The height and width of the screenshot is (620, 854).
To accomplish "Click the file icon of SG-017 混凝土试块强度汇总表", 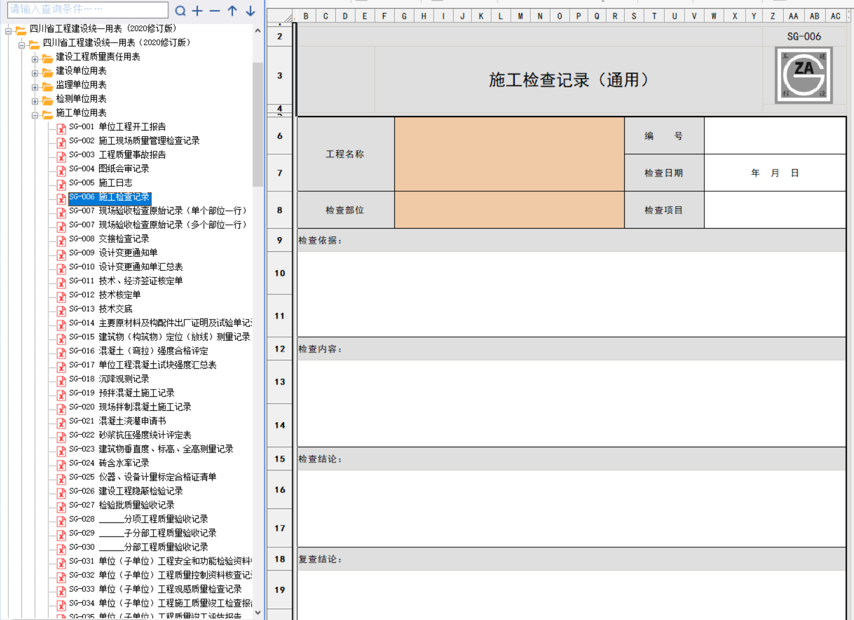I will click(x=61, y=367).
